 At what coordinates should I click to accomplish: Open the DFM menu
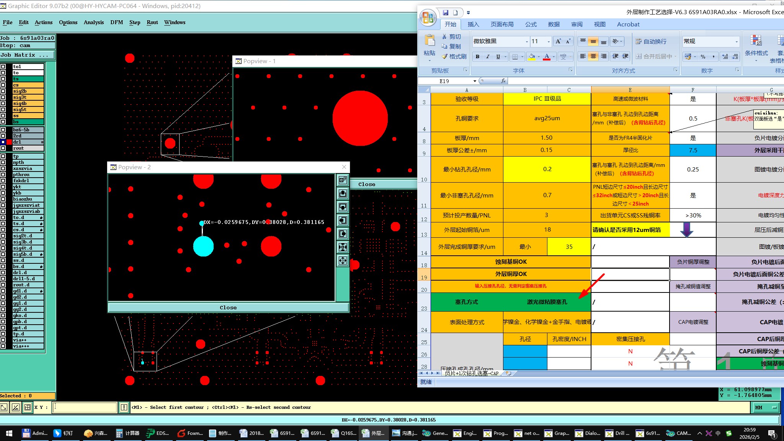117,22
